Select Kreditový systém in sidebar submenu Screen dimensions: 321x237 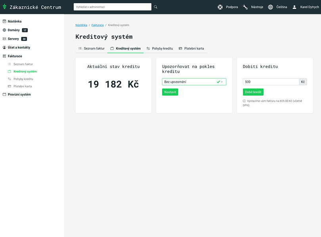tap(25, 71)
